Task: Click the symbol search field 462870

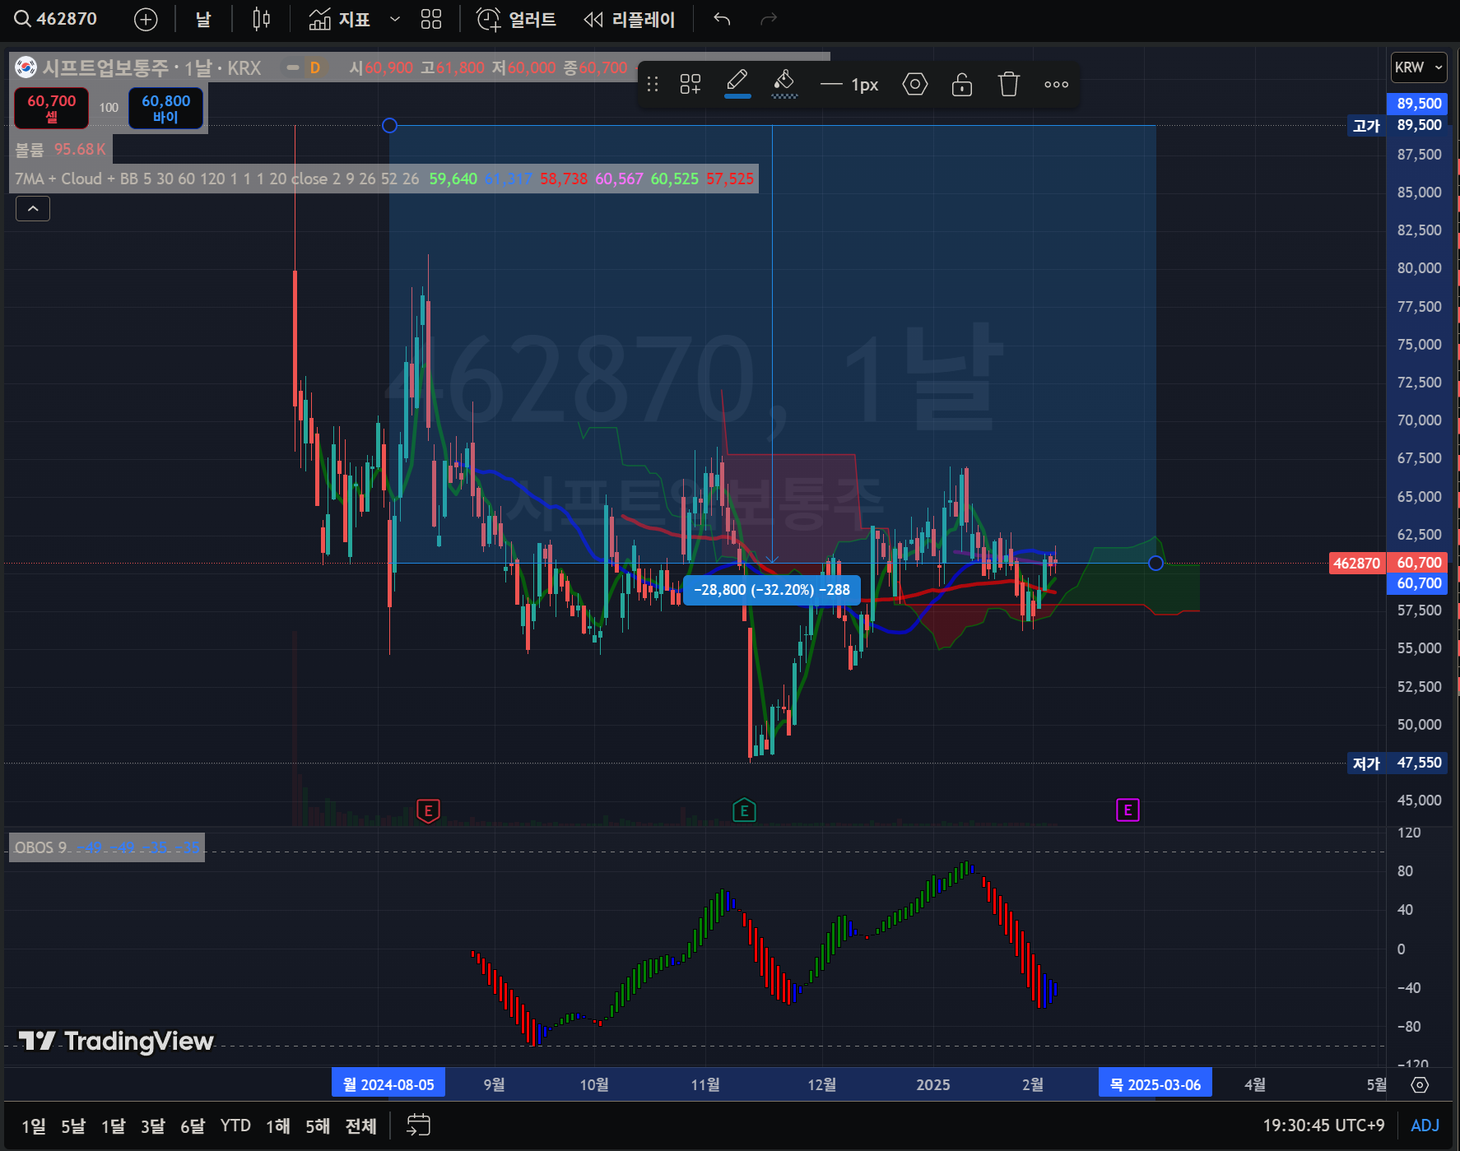Action: click(x=58, y=19)
